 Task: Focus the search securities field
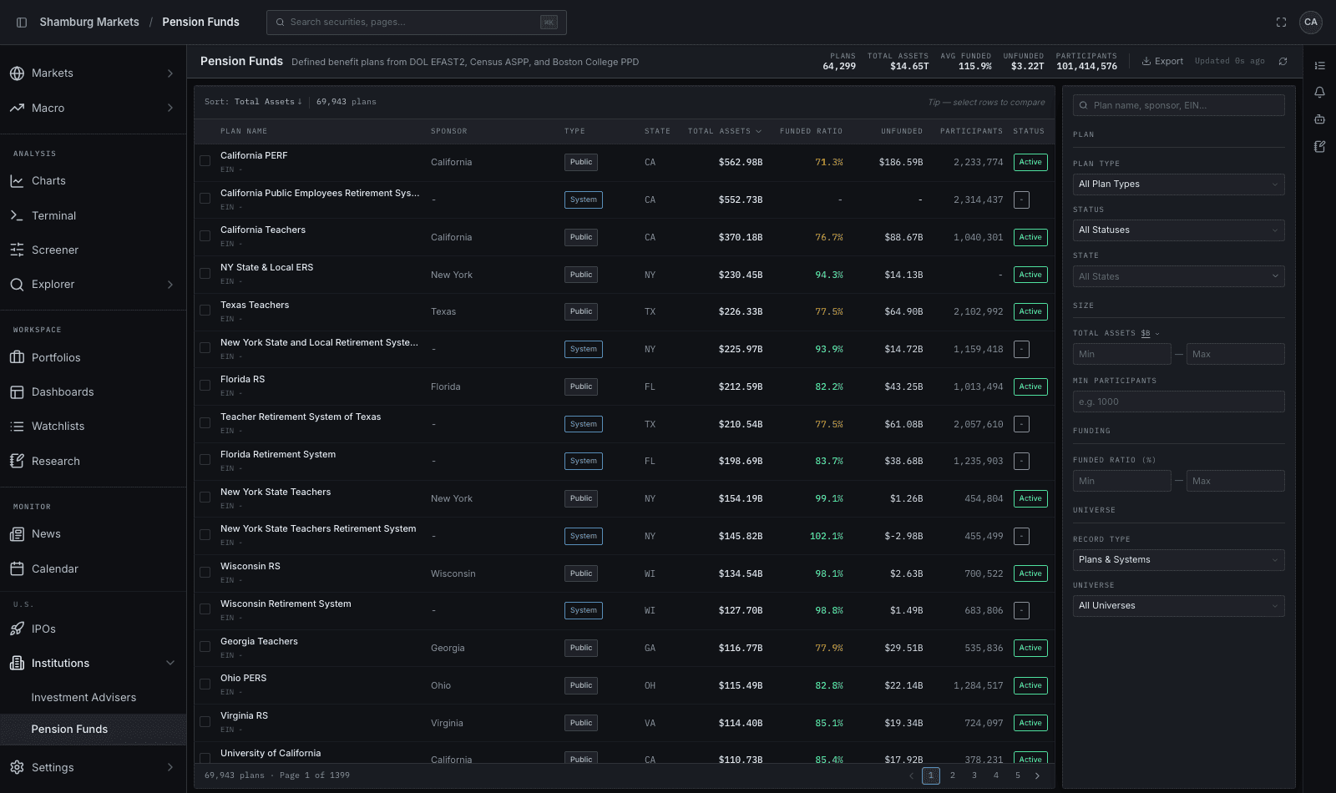[417, 23]
